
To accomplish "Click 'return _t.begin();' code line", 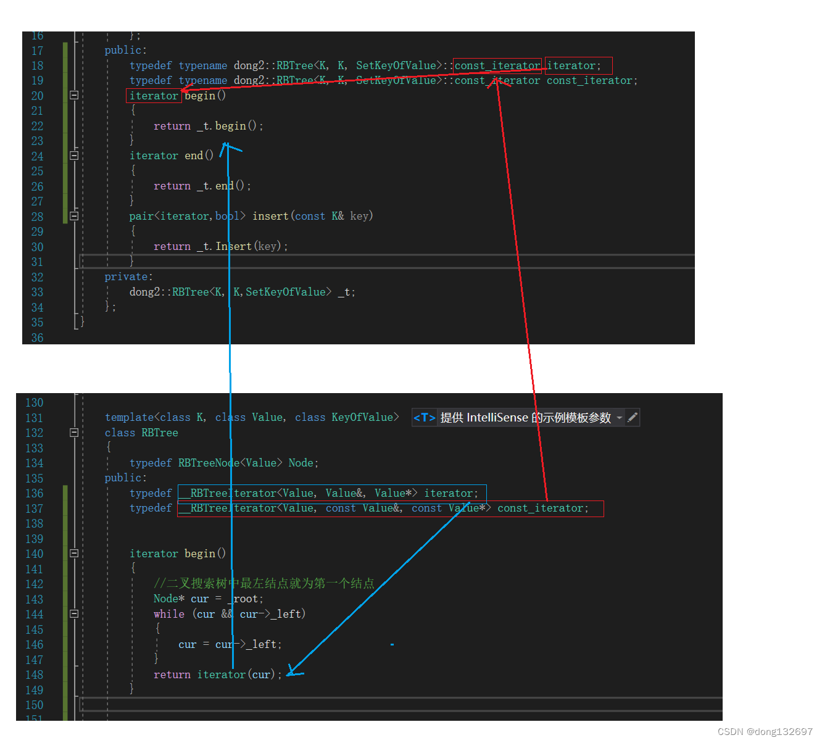I will click(x=209, y=126).
